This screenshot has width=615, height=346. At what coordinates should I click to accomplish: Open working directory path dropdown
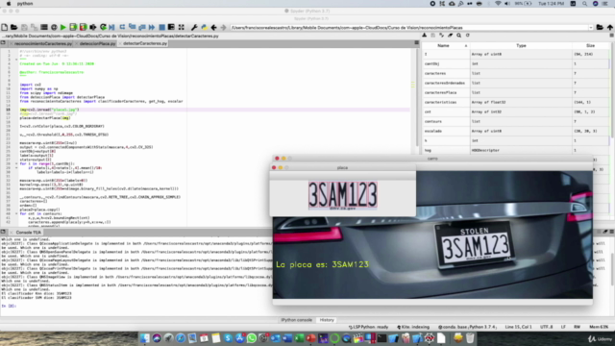(x=591, y=28)
